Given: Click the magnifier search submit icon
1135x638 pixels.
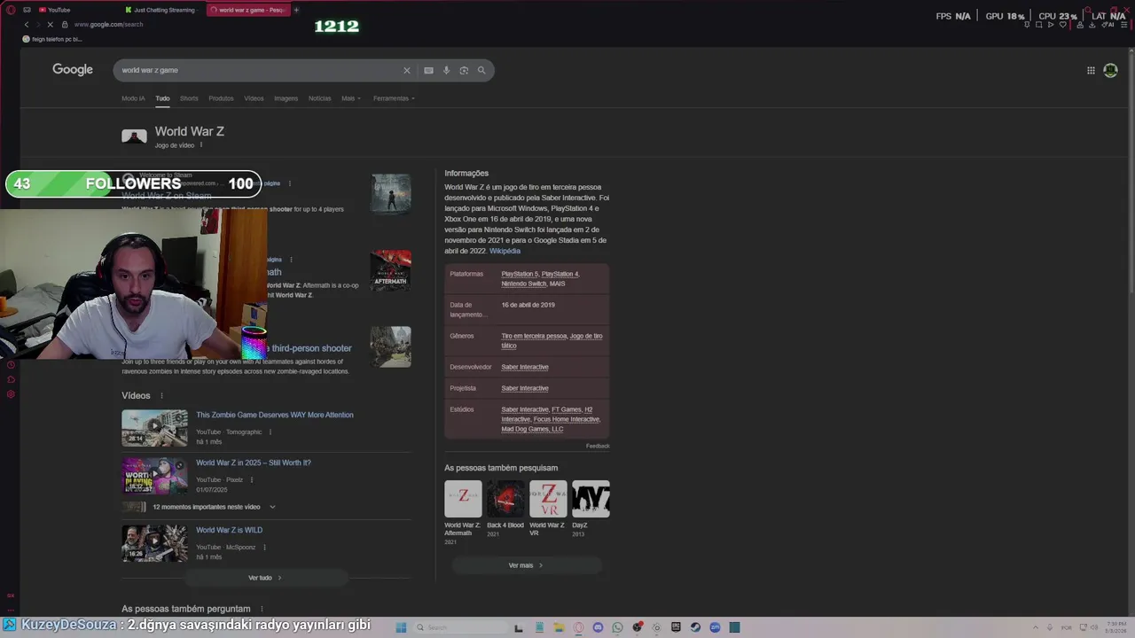Looking at the screenshot, I should coord(481,70).
